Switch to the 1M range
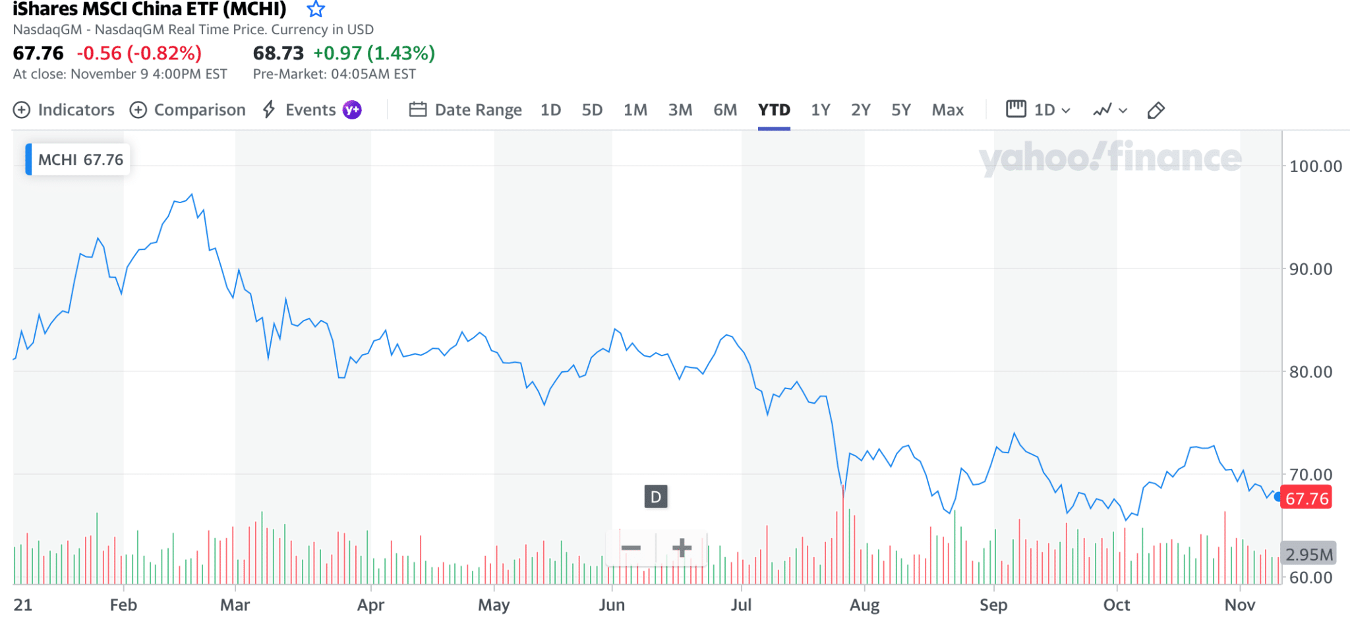This screenshot has width=1350, height=641. pyautogui.click(x=635, y=110)
